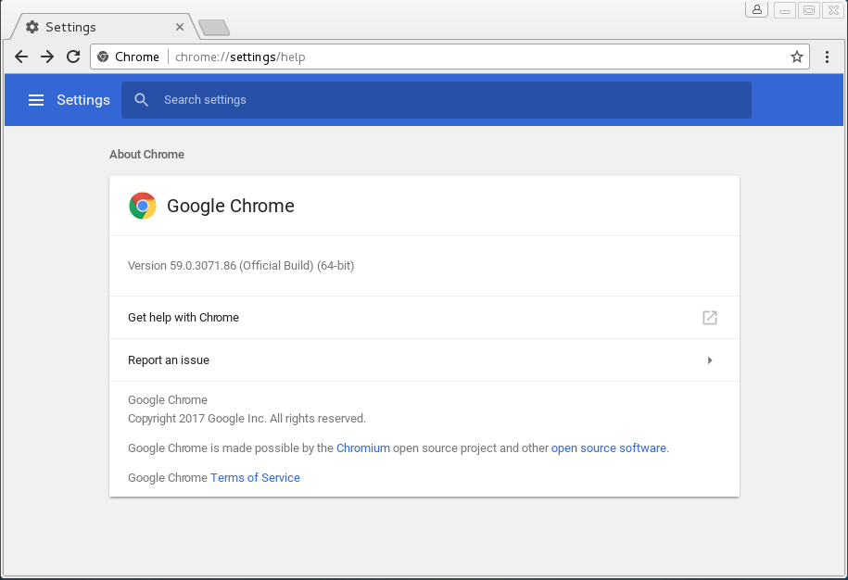This screenshot has width=848, height=580.
Task: Click the Google Chrome logo icon
Action: [143, 206]
